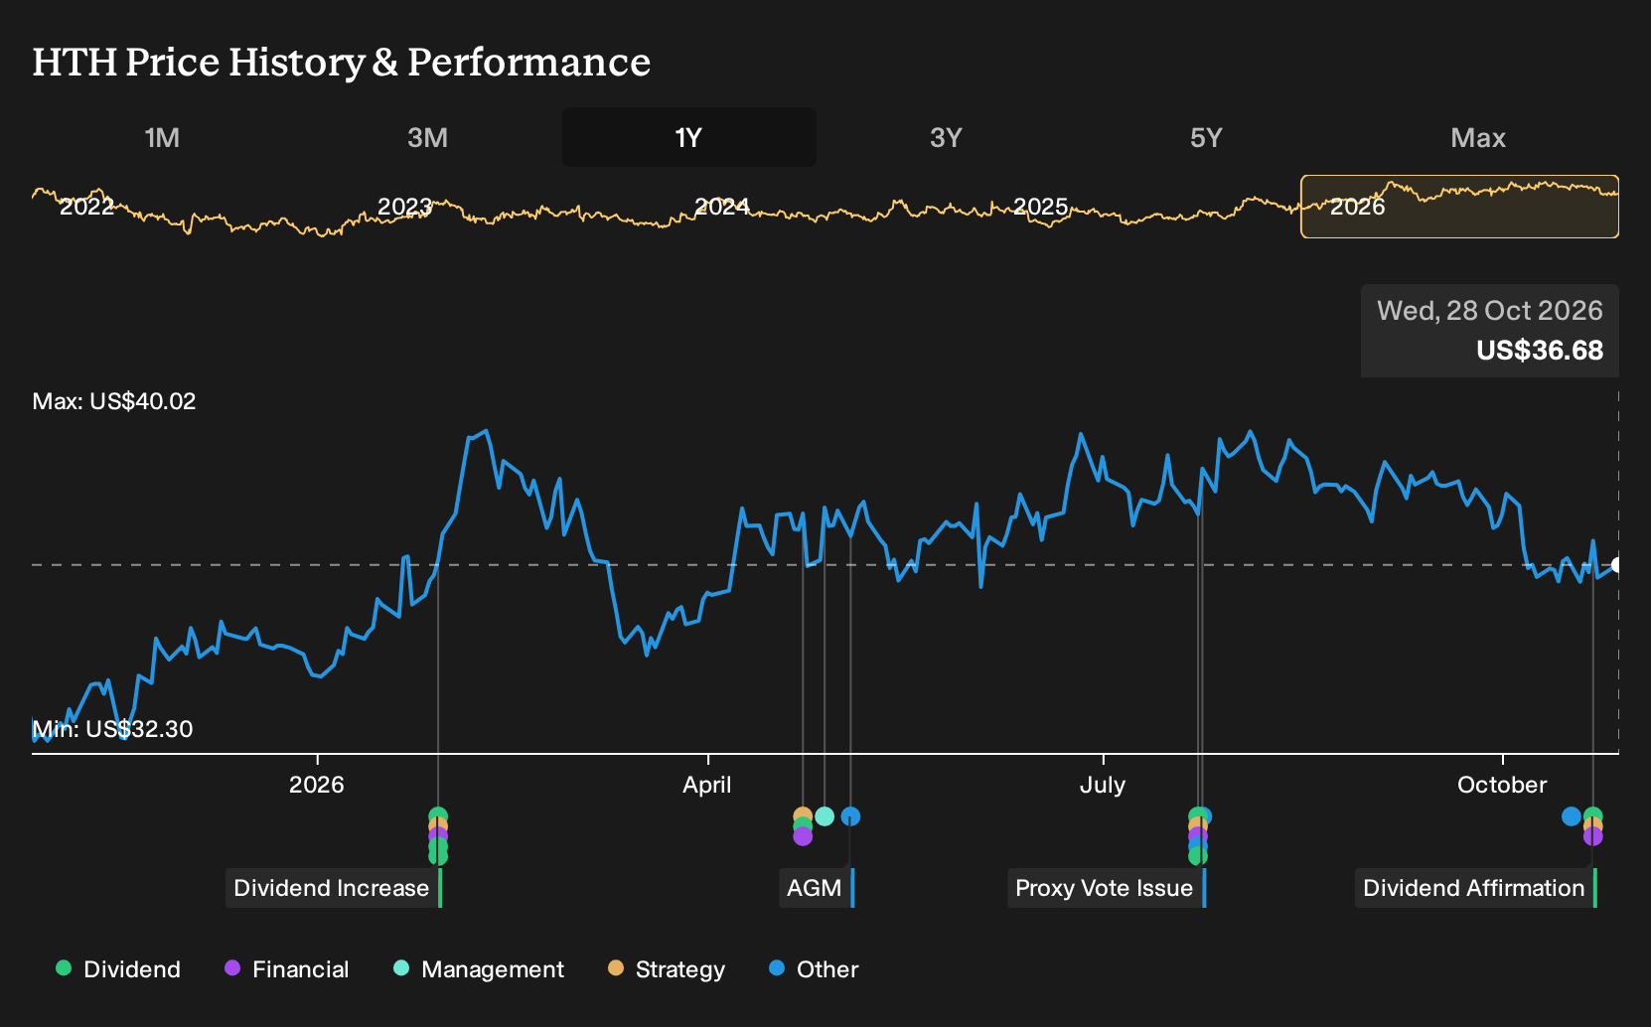Click bottom green dot of Proxy Vote Issue stack
1651x1027 pixels.
pyautogui.click(x=1198, y=857)
